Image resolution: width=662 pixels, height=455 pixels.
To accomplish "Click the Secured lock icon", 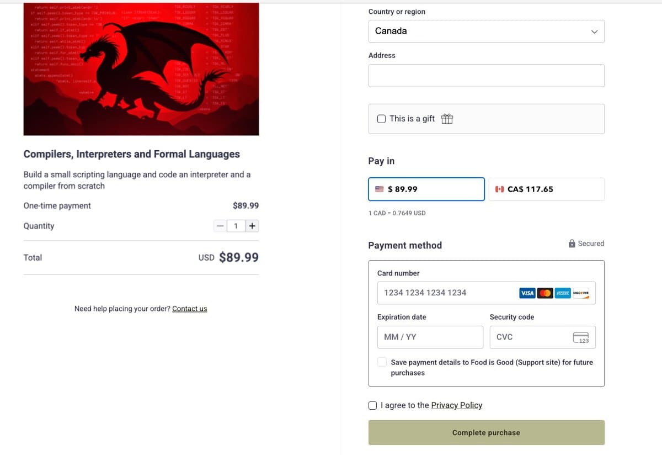I will click(570, 243).
